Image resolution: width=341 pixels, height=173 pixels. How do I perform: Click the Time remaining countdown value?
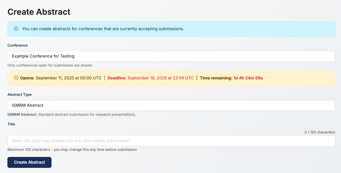248,78
